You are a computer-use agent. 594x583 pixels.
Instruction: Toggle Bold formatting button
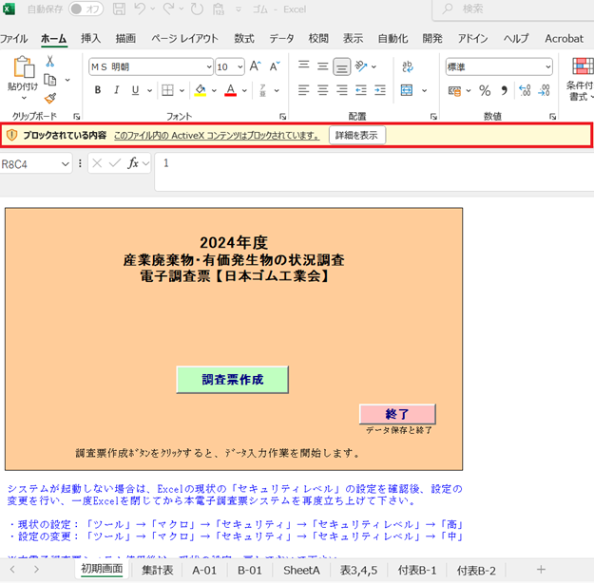pos(98,90)
